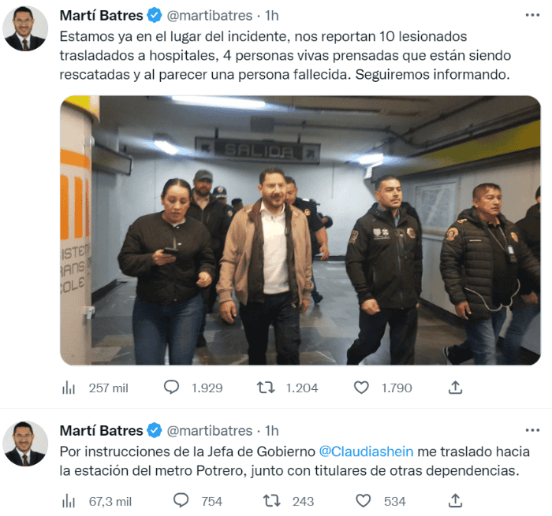Viewport: 552px width, 516px height.
Task: Open the first tweet's 1h timestamp
Action: [272, 16]
